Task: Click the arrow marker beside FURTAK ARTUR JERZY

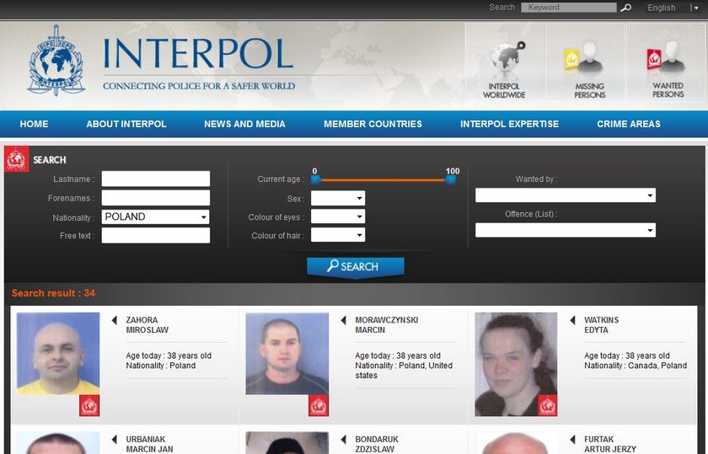Action: pyautogui.click(x=572, y=439)
